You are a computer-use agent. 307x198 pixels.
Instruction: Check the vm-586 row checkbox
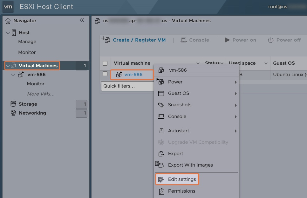(105, 74)
